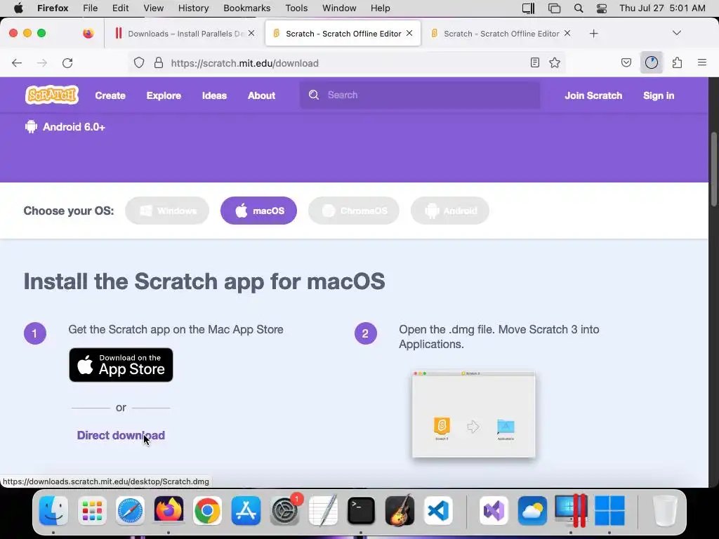Launch Safari from the dock
The height and width of the screenshot is (539, 719).
point(130,510)
